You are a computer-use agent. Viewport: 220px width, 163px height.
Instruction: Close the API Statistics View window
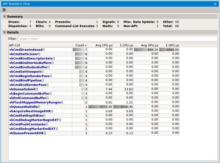[215, 4]
